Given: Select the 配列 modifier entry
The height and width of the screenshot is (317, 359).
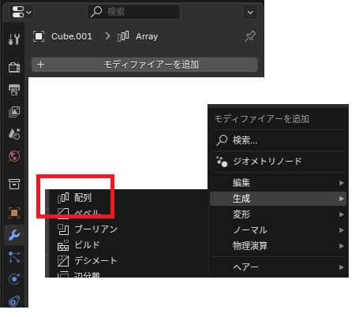Looking at the screenshot, I should pos(75,197).
